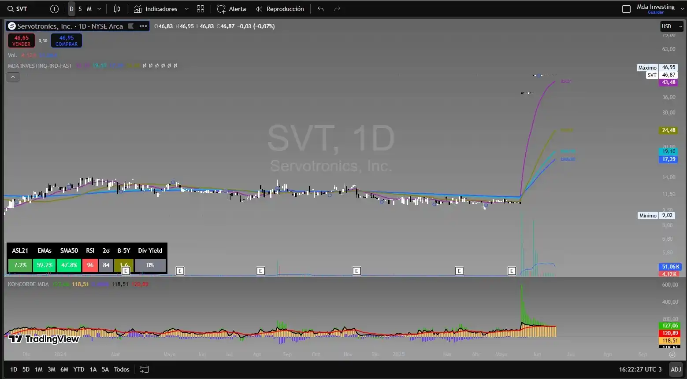The width and height of the screenshot is (687, 379).
Task: Click the SMA50 47.8% table cell
Action: pyautogui.click(x=69, y=265)
